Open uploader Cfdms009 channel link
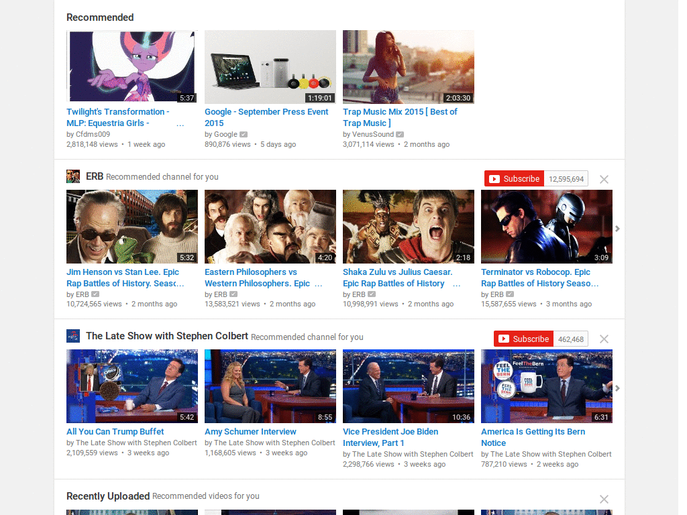 pyautogui.click(x=93, y=134)
